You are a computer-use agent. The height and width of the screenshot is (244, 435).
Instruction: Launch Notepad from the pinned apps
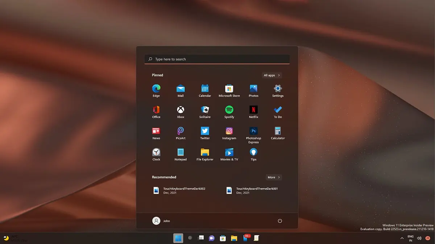(181, 154)
